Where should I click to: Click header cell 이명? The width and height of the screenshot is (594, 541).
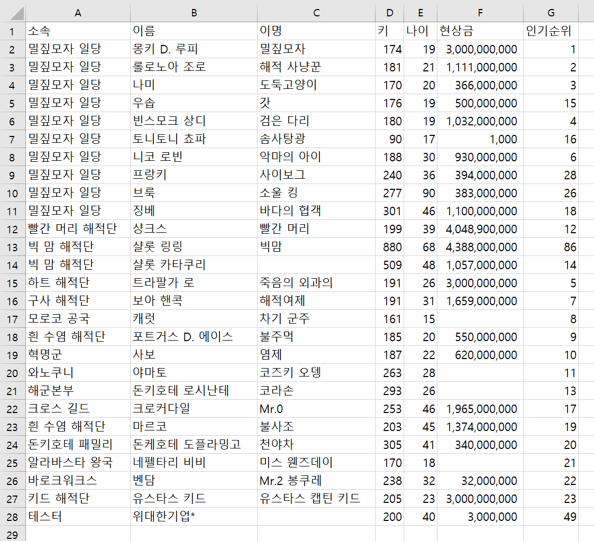316,31
